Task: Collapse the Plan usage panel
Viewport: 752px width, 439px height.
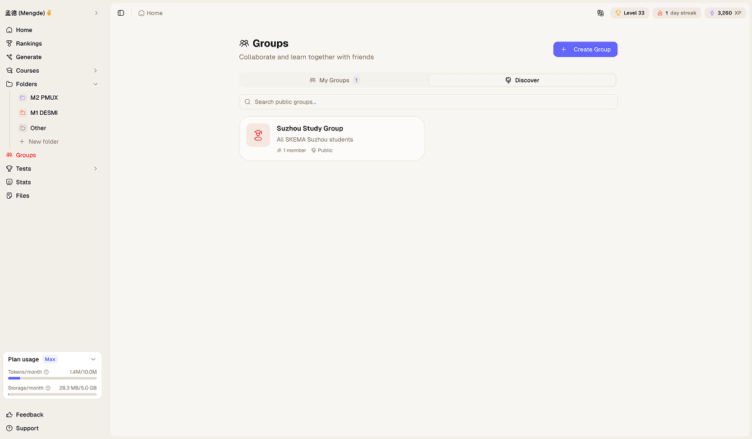Action: (94, 359)
